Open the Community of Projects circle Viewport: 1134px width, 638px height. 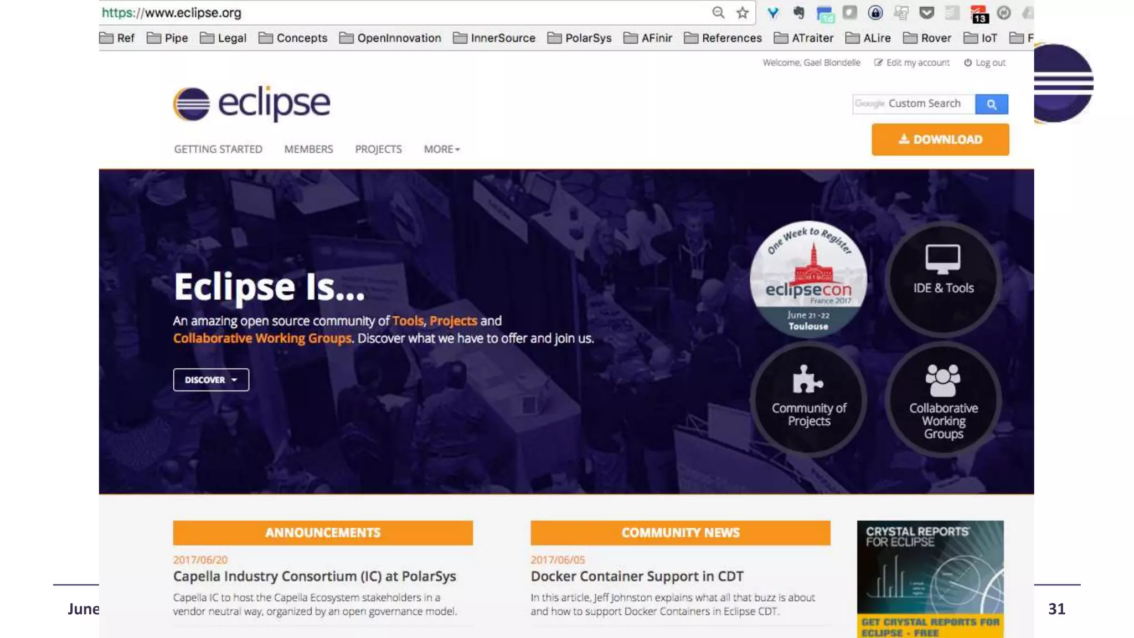(808, 399)
